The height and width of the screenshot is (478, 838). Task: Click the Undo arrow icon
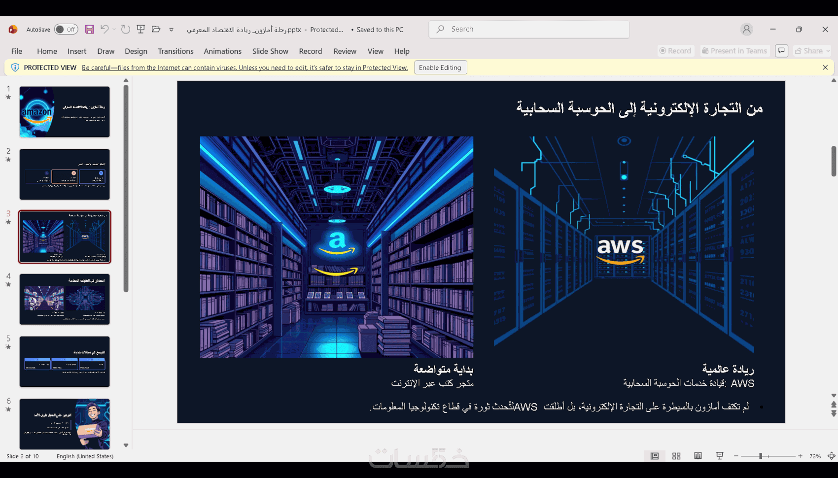coord(104,30)
